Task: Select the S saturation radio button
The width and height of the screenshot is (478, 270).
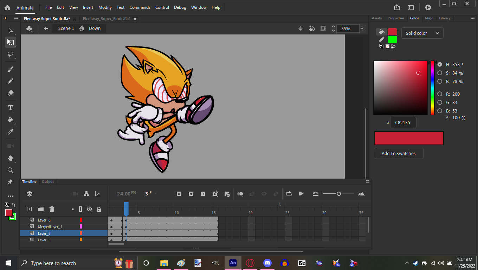Action: coord(440,73)
